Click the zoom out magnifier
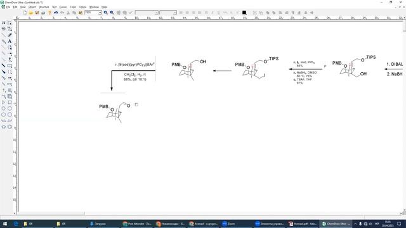406x228 pixels. pyautogui.click(x=112, y=13)
